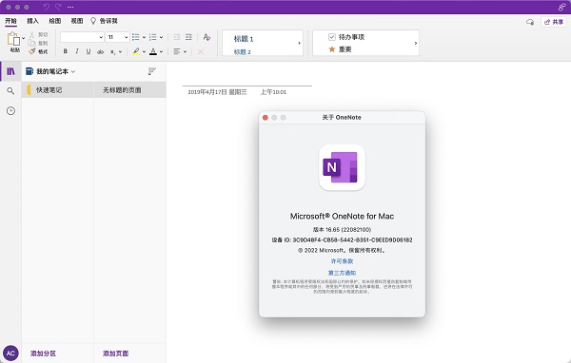This screenshot has height=363, width=571.
Task: Open subscript options dropdown arrow
Action: coord(120,51)
